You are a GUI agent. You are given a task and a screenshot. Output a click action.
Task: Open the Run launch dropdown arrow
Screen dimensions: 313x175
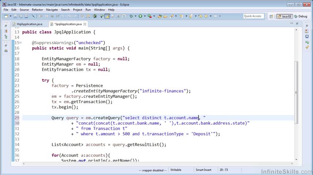point(145,16)
